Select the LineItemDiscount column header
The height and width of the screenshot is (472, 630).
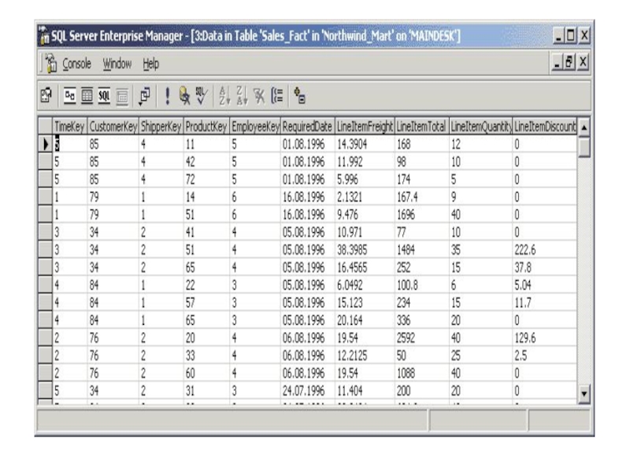pos(544,127)
